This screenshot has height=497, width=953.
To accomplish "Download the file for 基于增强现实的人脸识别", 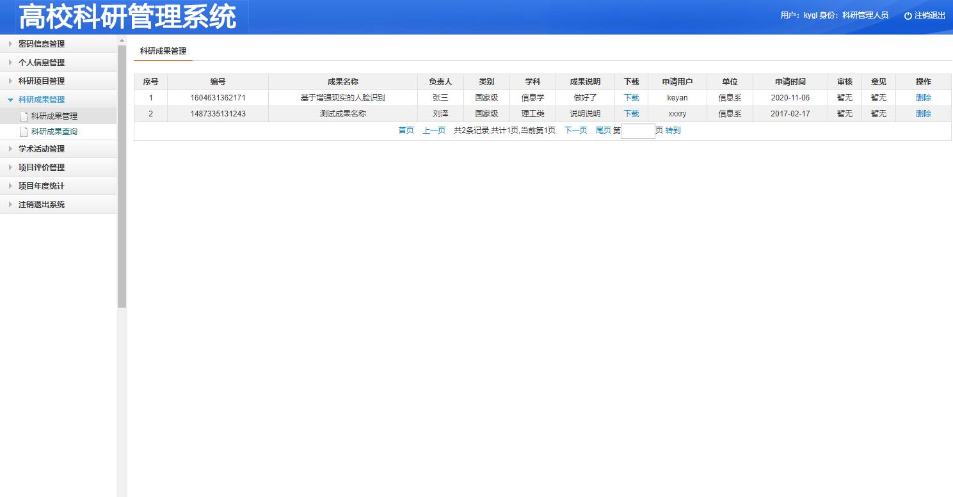I will pyautogui.click(x=631, y=98).
